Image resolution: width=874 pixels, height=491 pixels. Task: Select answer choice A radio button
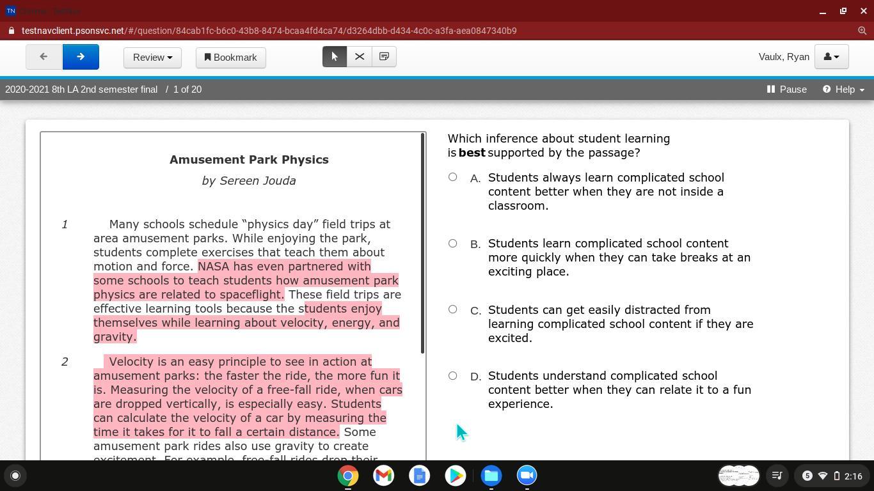coord(453,177)
